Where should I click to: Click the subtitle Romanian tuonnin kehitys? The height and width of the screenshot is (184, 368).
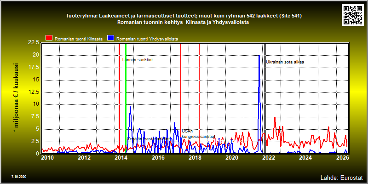pyautogui.click(x=183, y=23)
